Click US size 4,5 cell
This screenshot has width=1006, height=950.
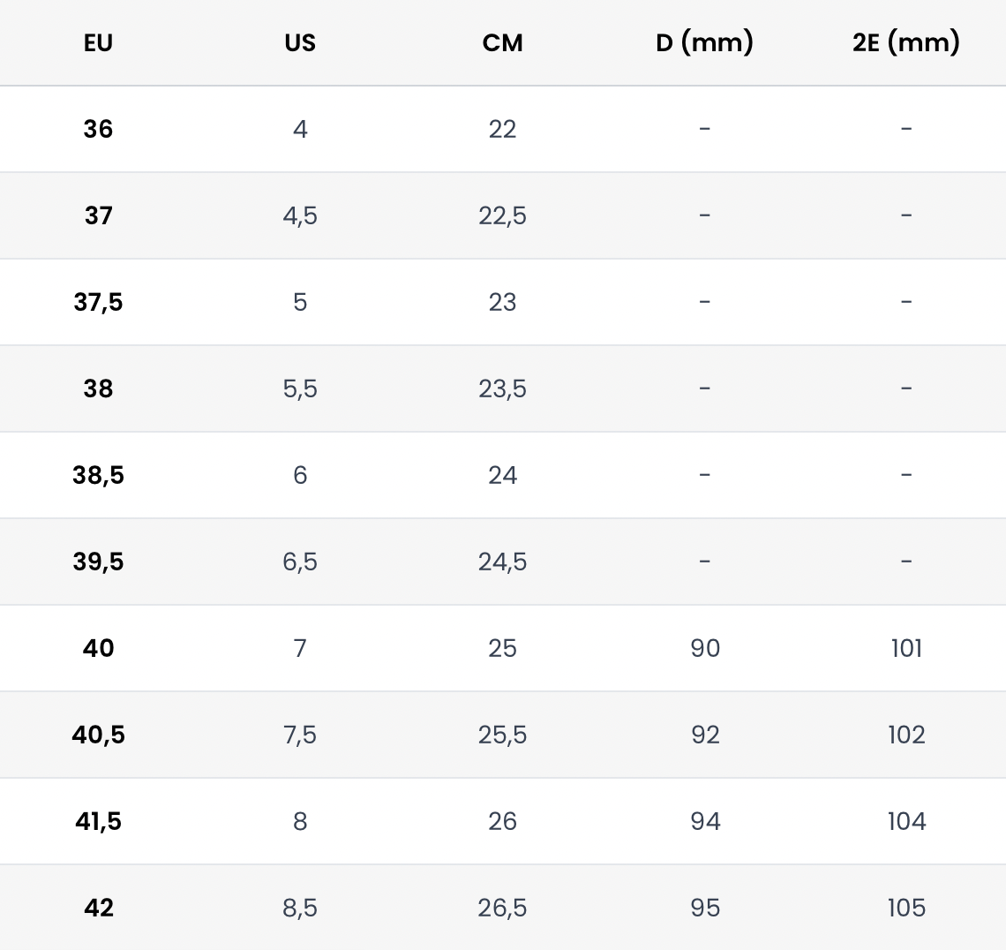300,215
